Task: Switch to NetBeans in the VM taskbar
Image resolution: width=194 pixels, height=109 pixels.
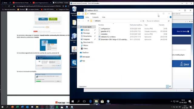Action: (x=108, y=101)
